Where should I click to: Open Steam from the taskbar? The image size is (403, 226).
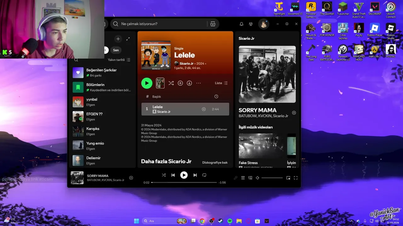(x=220, y=221)
